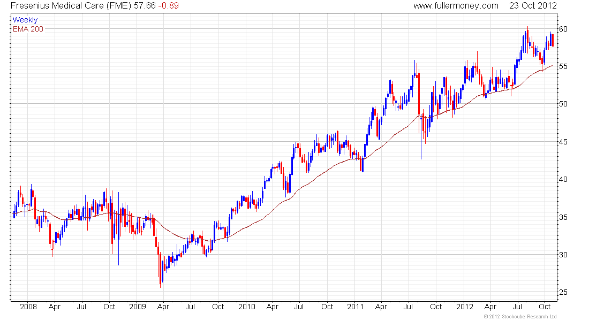Viewport: 589px width, 321px height.
Task: Click the 60 price axis label
Action: click(563, 29)
